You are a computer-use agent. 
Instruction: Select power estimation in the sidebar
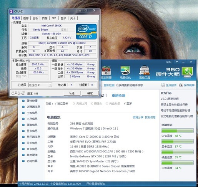point(32,161)
